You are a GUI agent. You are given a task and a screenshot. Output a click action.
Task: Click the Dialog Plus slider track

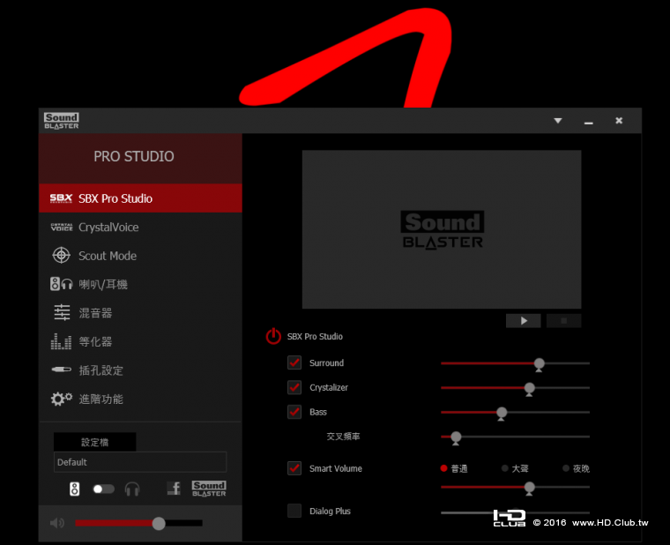516,512
